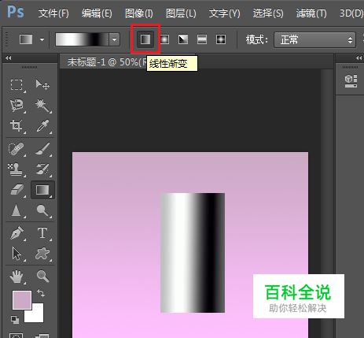This screenshot has width=364, height=338.
Task: Open the 3D(D) menu
Action: 351,13
